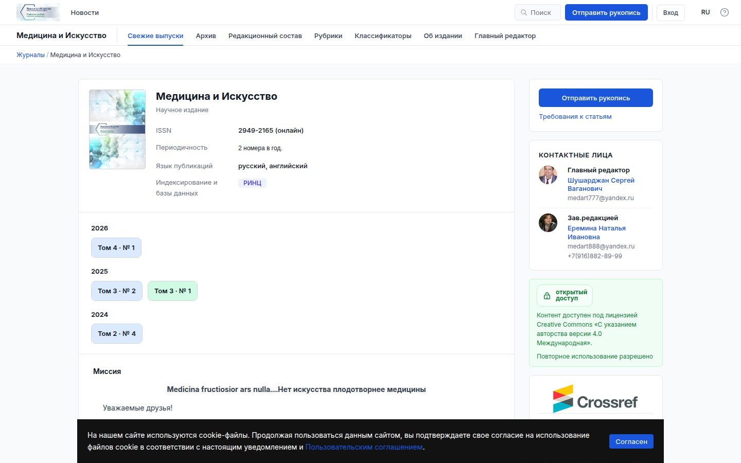Open Еремина Наталья Ивановна profile link
Viewport: 741px width, 463px height.
pos(596,233)
